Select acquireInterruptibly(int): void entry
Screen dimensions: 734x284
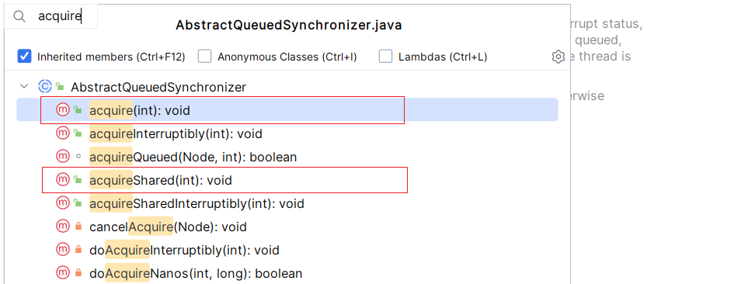tap(287, 133)
